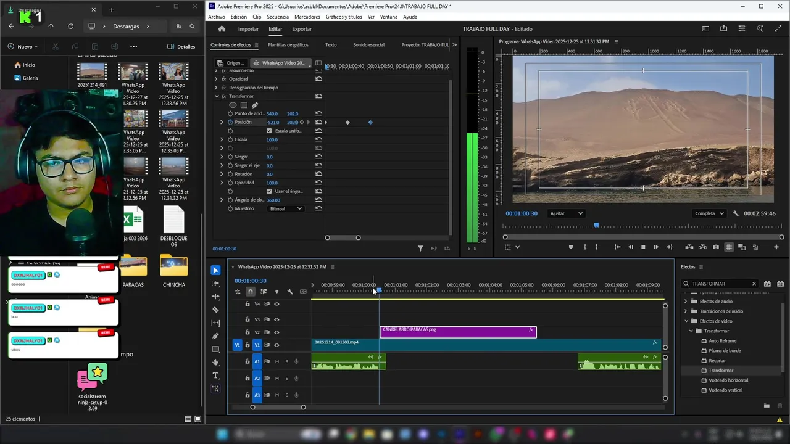This screenshot has width=790, height=444.
Task: Select the Pen tool in timeline tools
Action: [x=215, y=336]
